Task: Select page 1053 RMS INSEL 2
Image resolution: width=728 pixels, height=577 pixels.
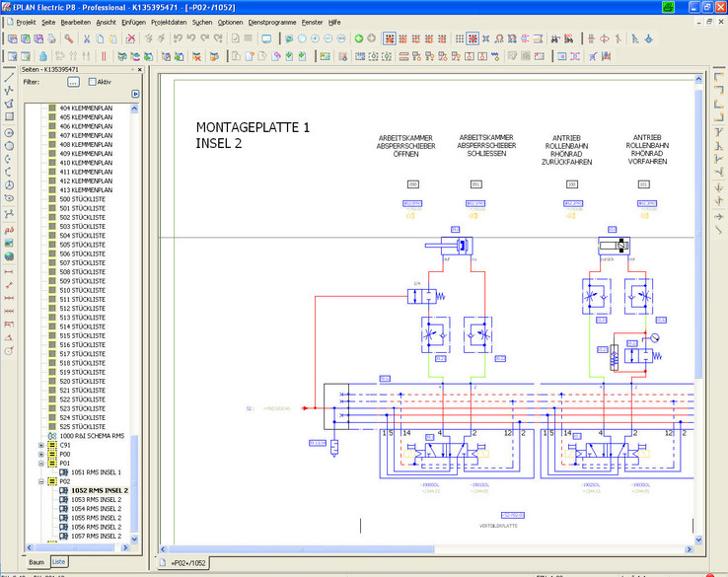Action: click(x=97, y=499)
